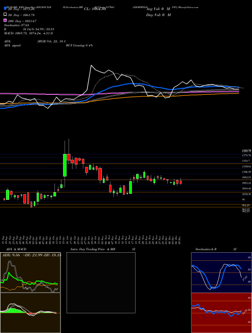Click the blue 20 Day EMA legend swatch
Viewport: 252px width, 333px height.
[x=5, y=9]
